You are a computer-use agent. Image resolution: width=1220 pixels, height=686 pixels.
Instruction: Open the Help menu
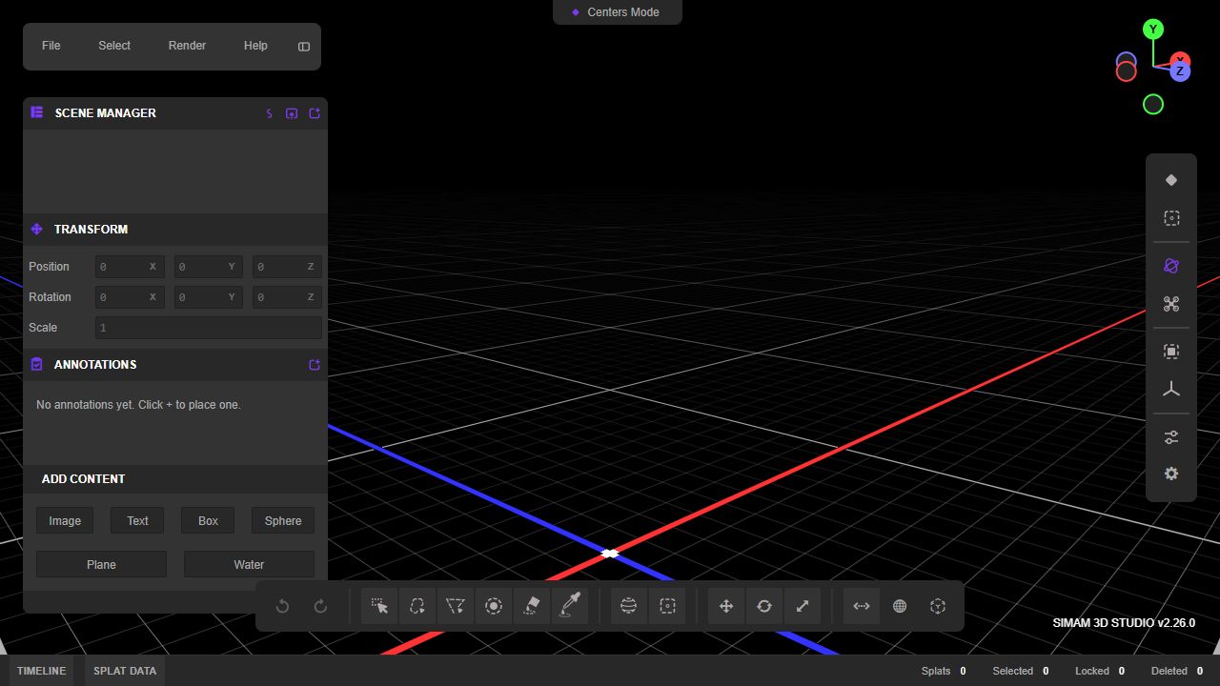click(x=255, y=46)
